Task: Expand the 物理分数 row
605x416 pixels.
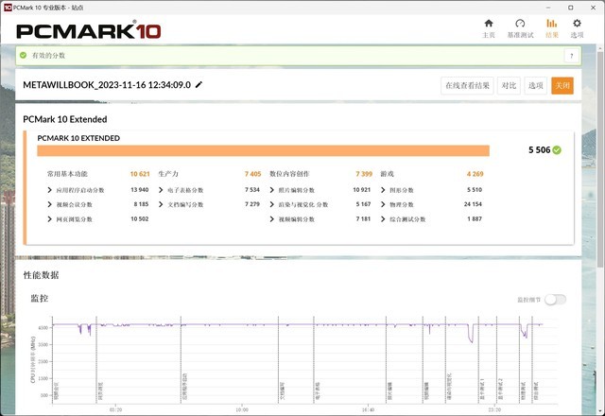Action: click(383, 204)
